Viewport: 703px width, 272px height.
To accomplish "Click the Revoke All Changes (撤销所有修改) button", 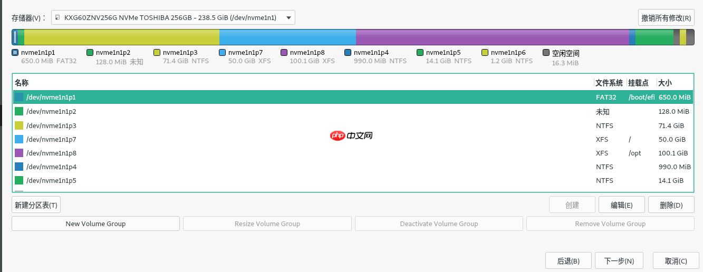I will coord(666,17).
